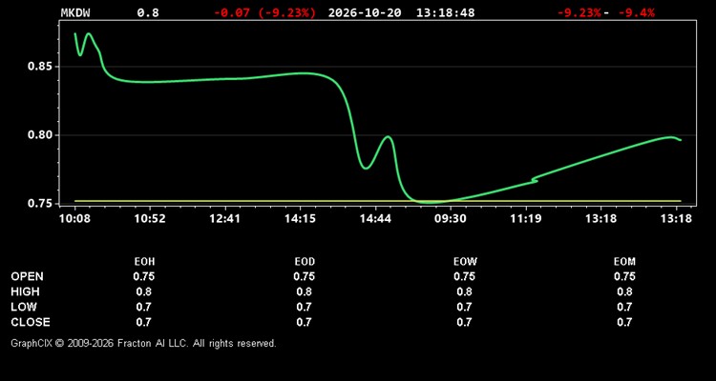Click the 0.75 y-axis label
Image resolution: width=716 pixels, height=381 pixels.
point(41,204)
